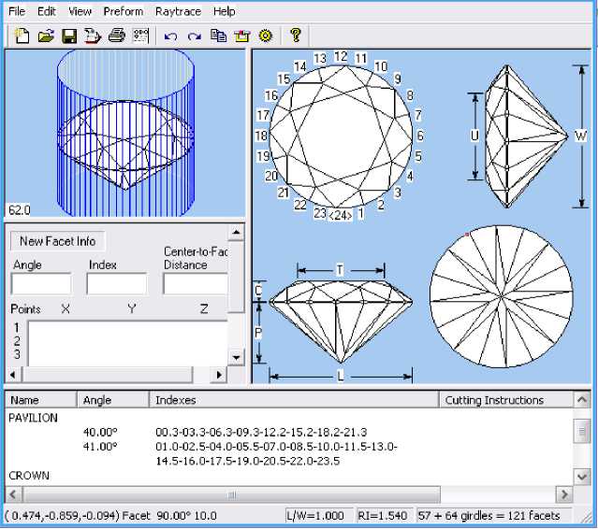Click the Redo arrow icon

(x=194, y=36)
